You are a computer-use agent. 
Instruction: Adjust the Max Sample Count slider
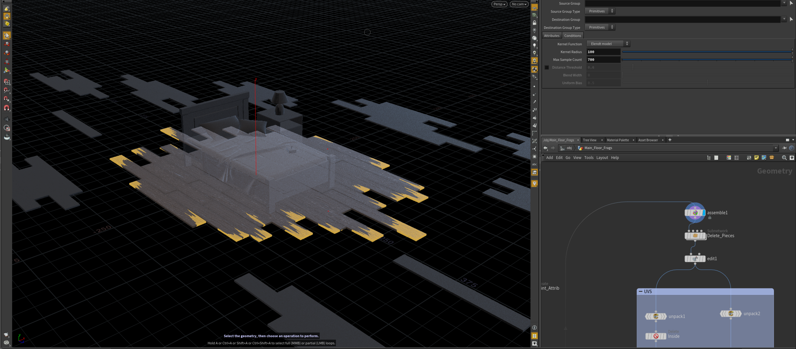pyautogui.click(x=707, y=60)
